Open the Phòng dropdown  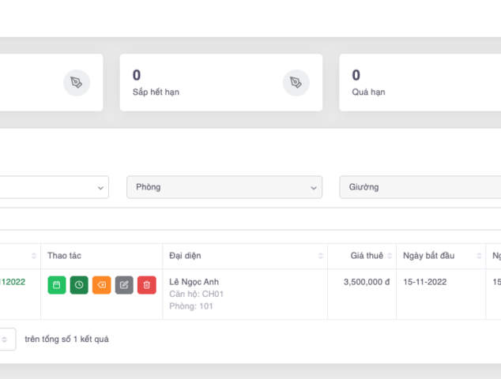coord(224,187)
